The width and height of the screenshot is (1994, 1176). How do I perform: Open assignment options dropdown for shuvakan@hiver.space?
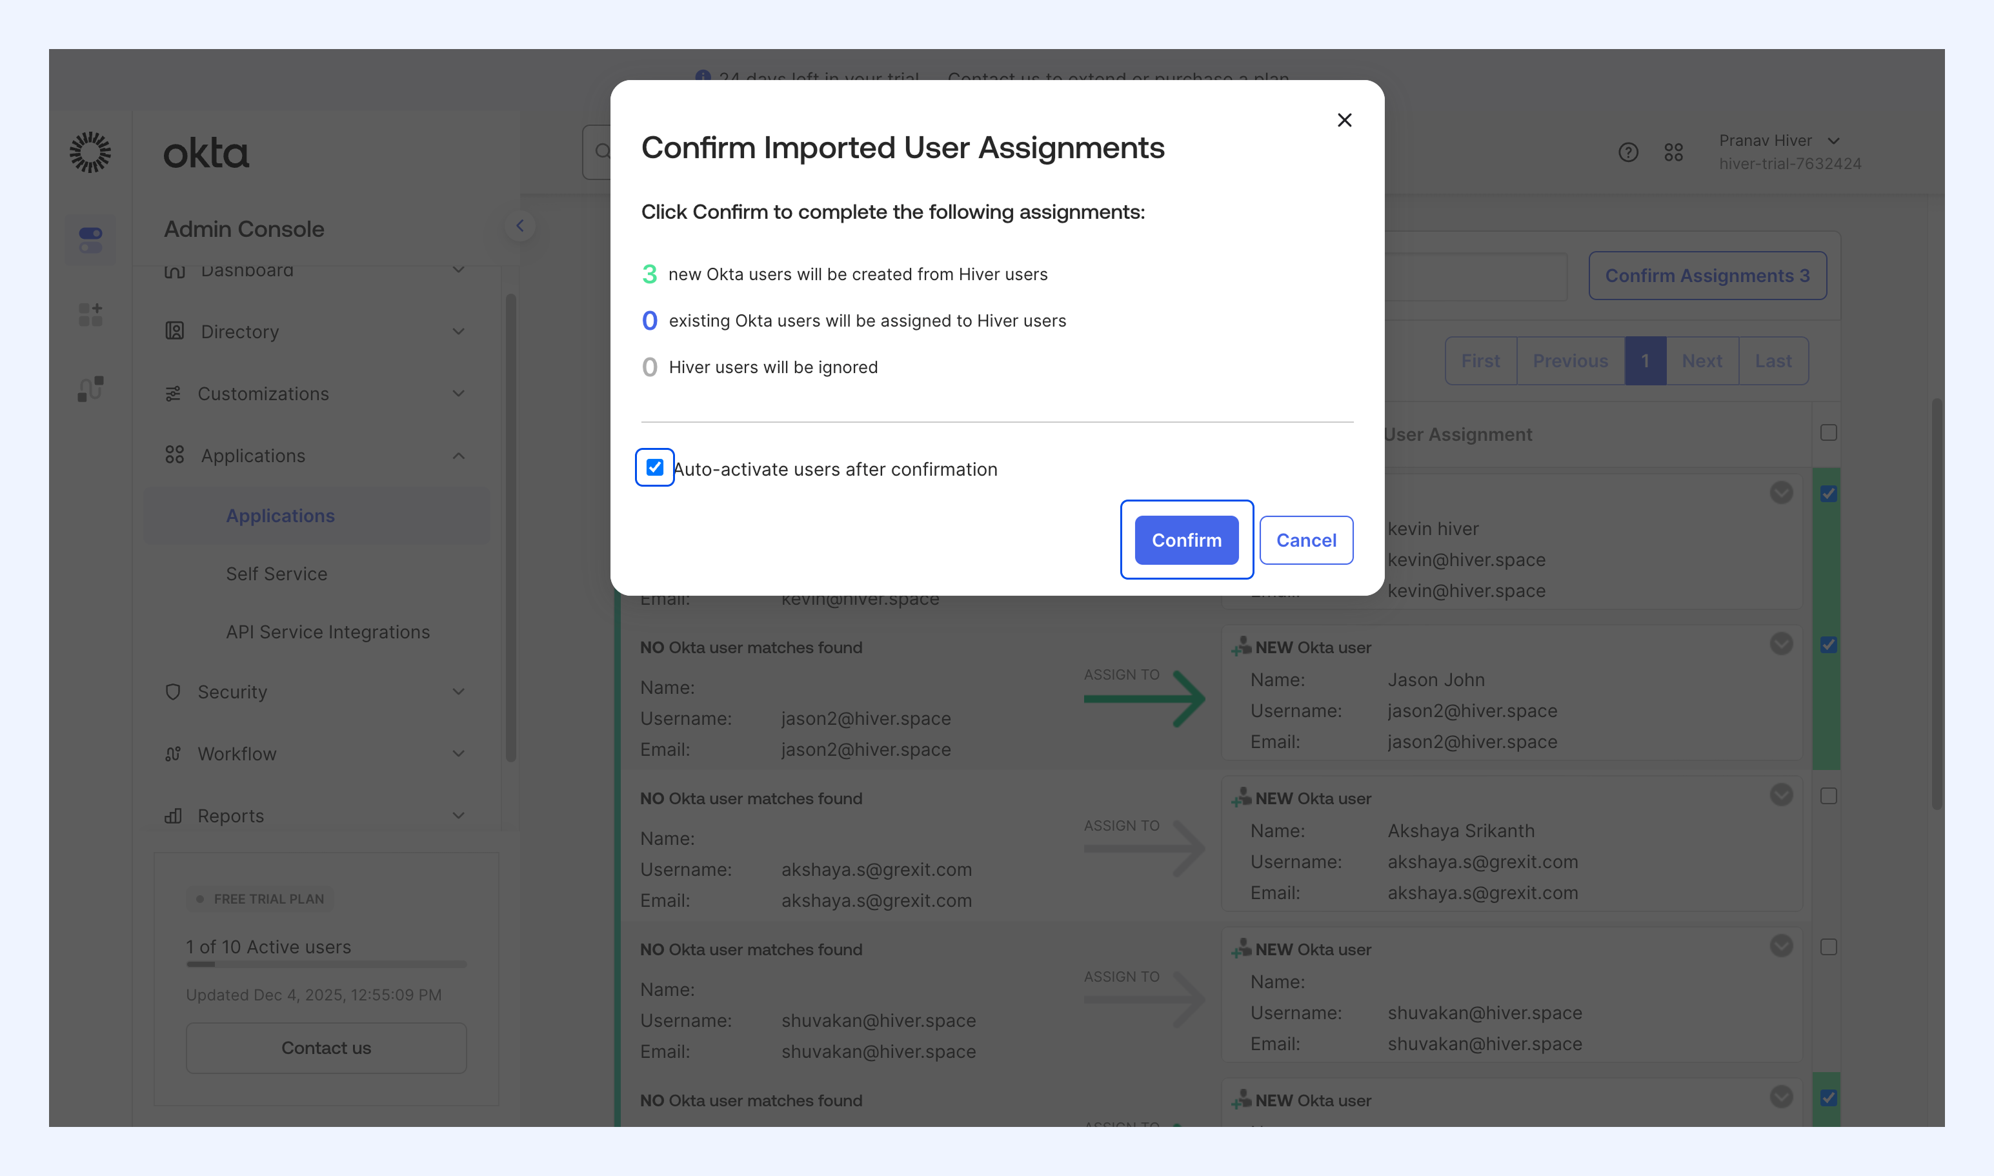(1782, 946)
